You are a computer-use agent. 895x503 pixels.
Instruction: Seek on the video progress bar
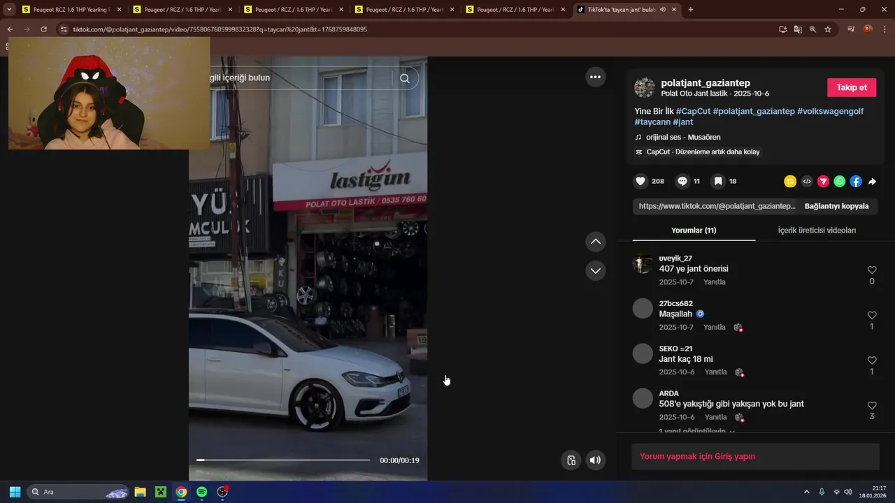click(283, 460)
